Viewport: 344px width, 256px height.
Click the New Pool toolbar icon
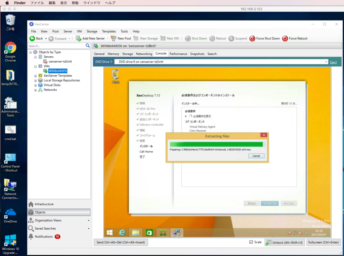[x=114, y=38]
